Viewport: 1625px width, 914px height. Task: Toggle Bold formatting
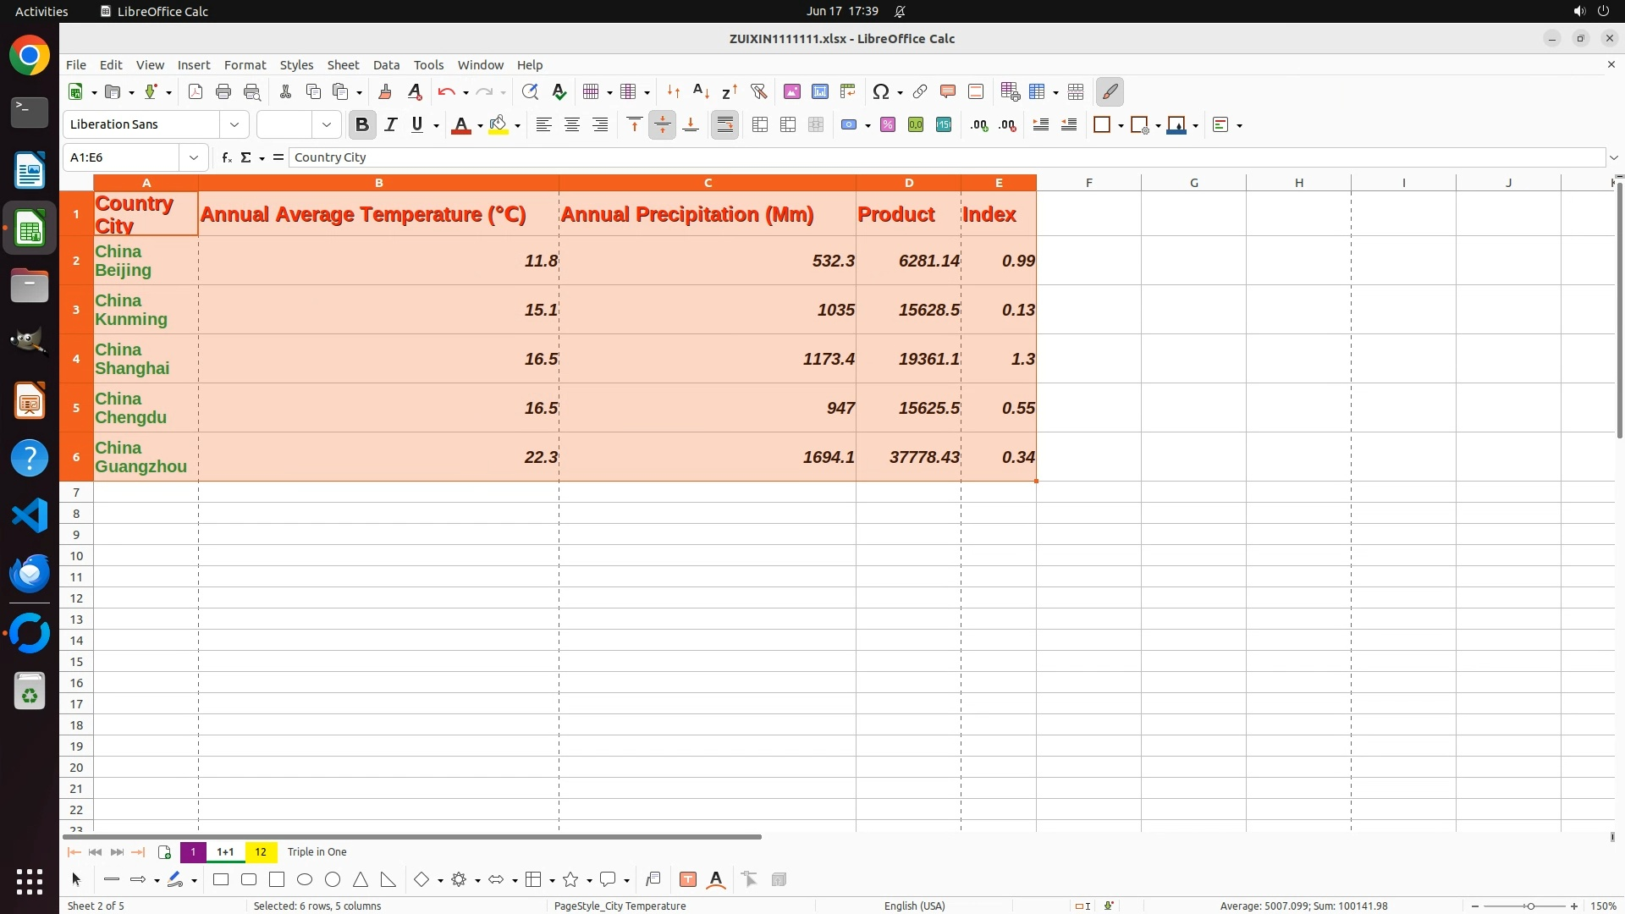pos(362,124)
